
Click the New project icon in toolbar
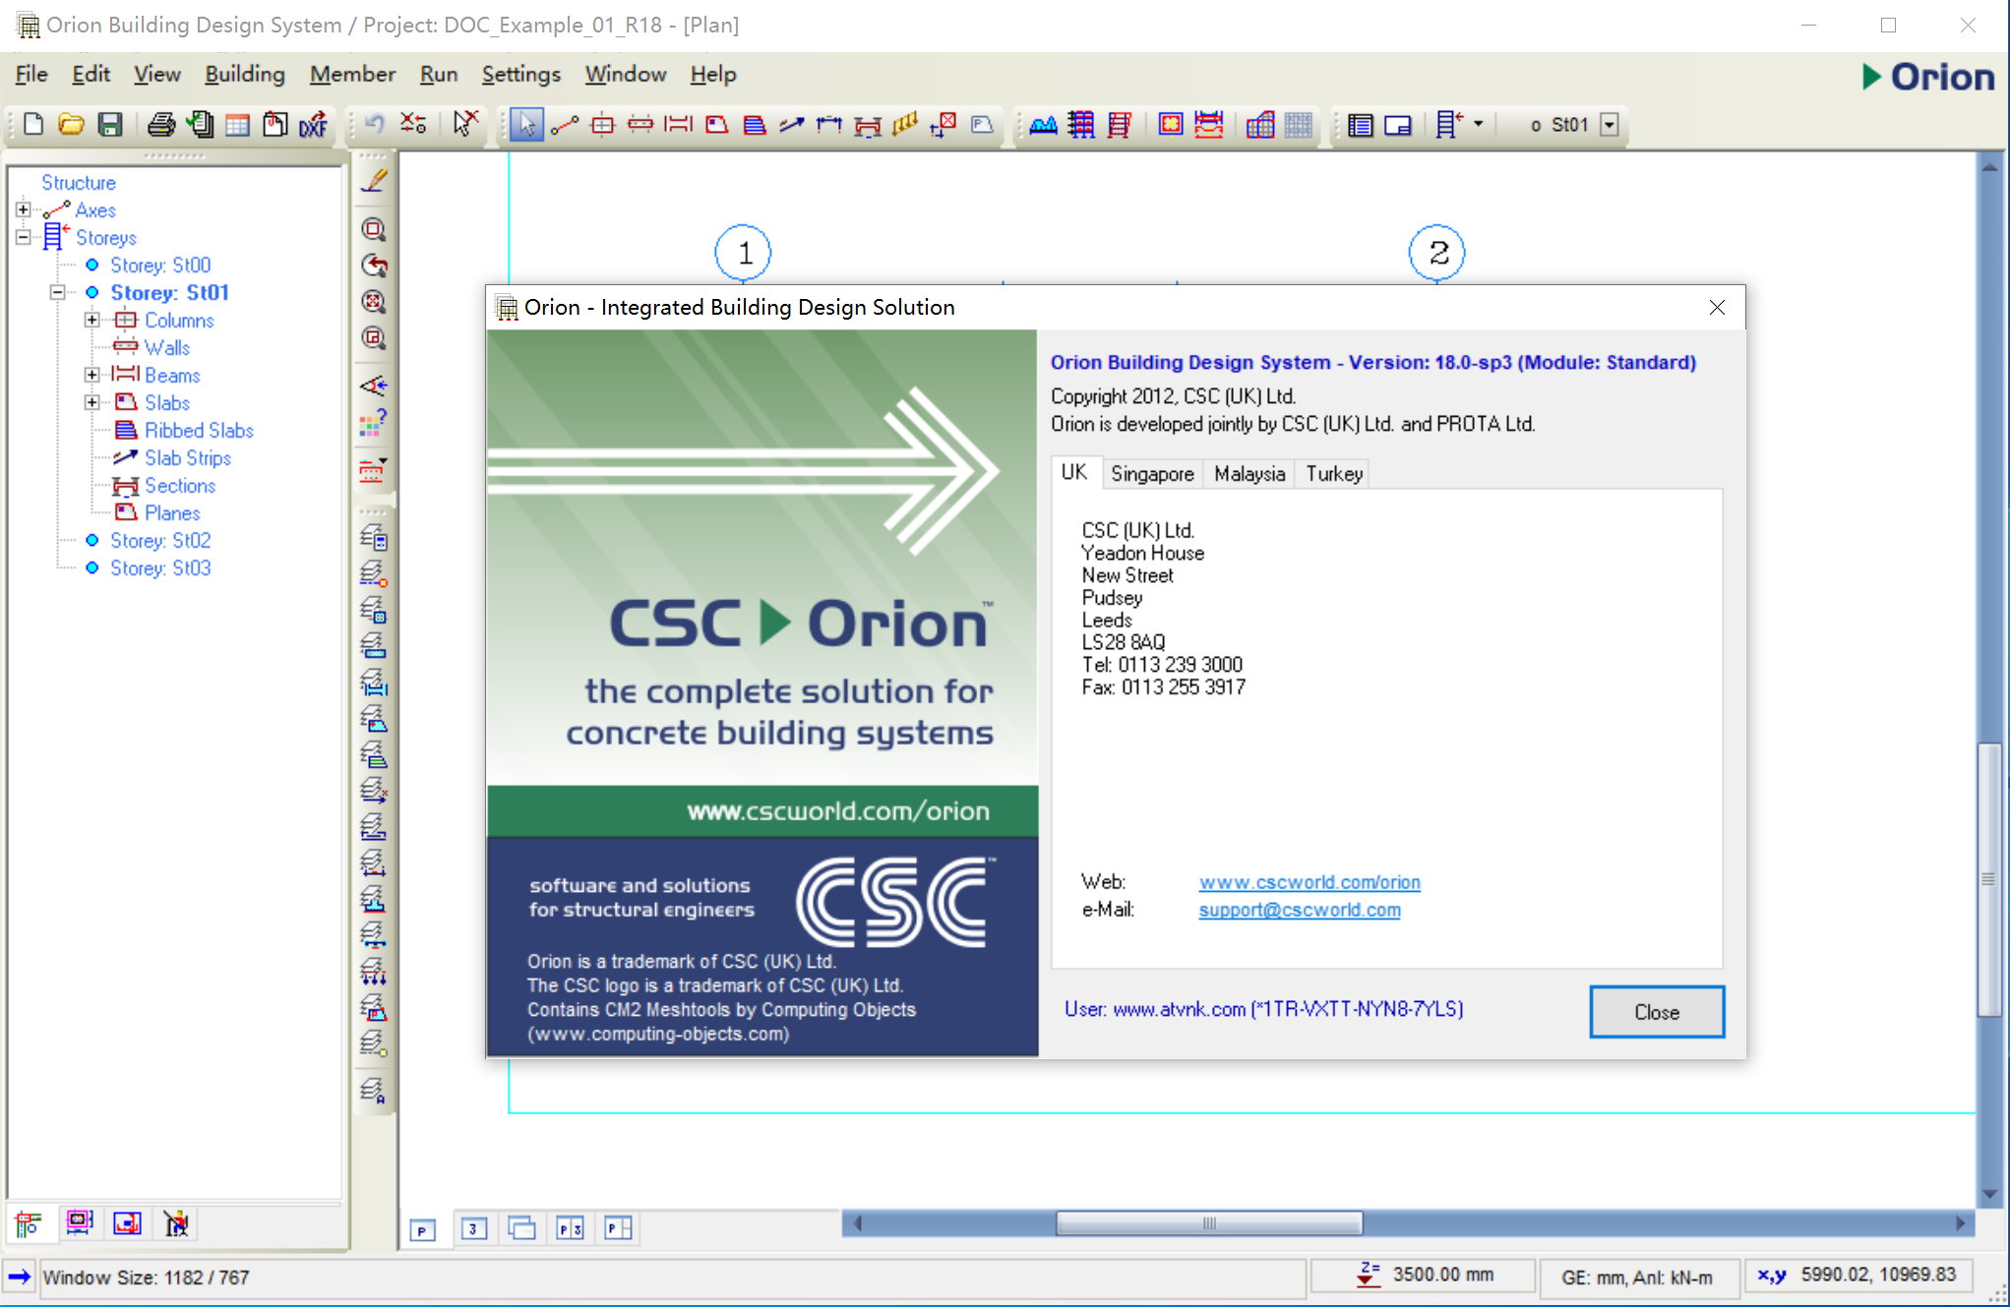click(33, 125)
